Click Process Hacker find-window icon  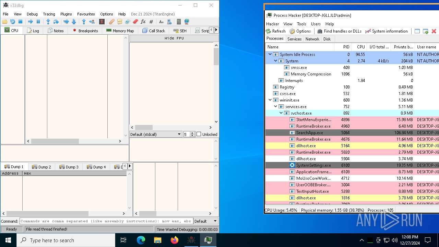pyautogui.click(x=417, y=31)
